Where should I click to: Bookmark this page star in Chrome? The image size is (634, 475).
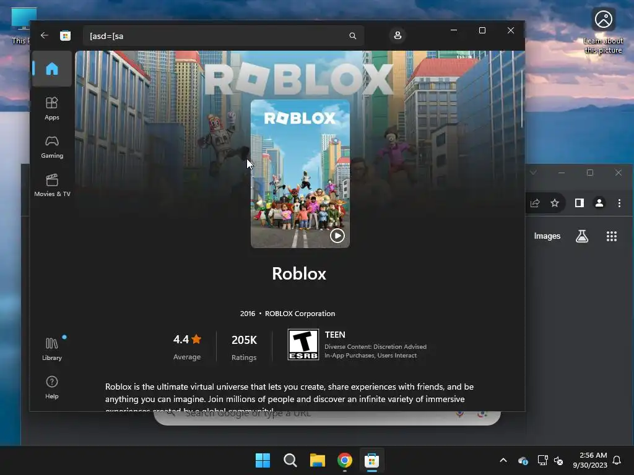point(555,203)
